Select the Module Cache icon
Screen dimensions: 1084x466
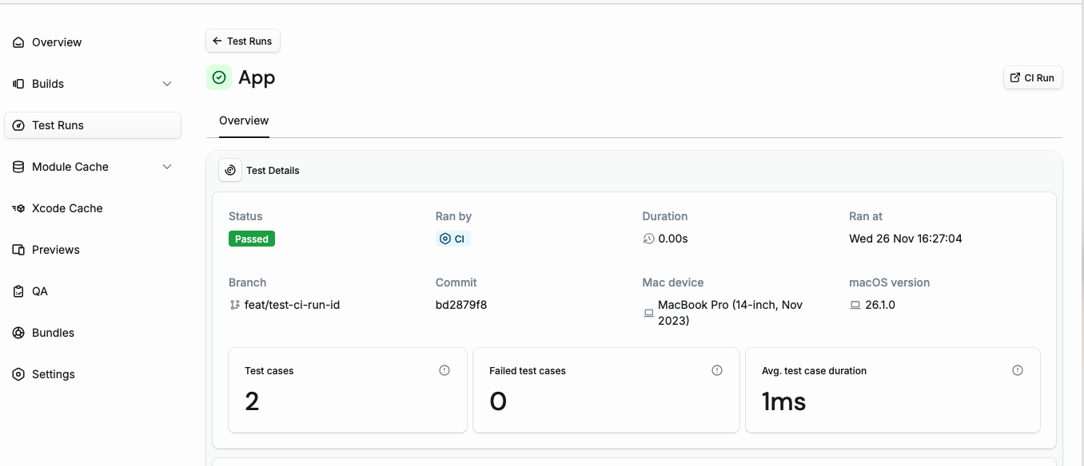pos(18,166)
